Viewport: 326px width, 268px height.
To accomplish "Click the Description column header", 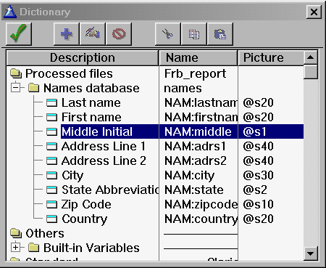I will [83, 58].
